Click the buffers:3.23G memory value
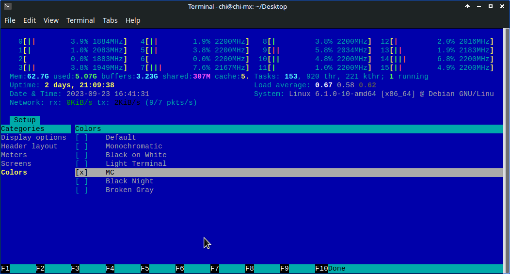This screenshot has width=510, height=274. [129, 77]
